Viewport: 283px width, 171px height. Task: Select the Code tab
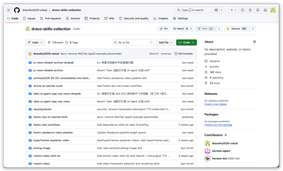point(13,18)
